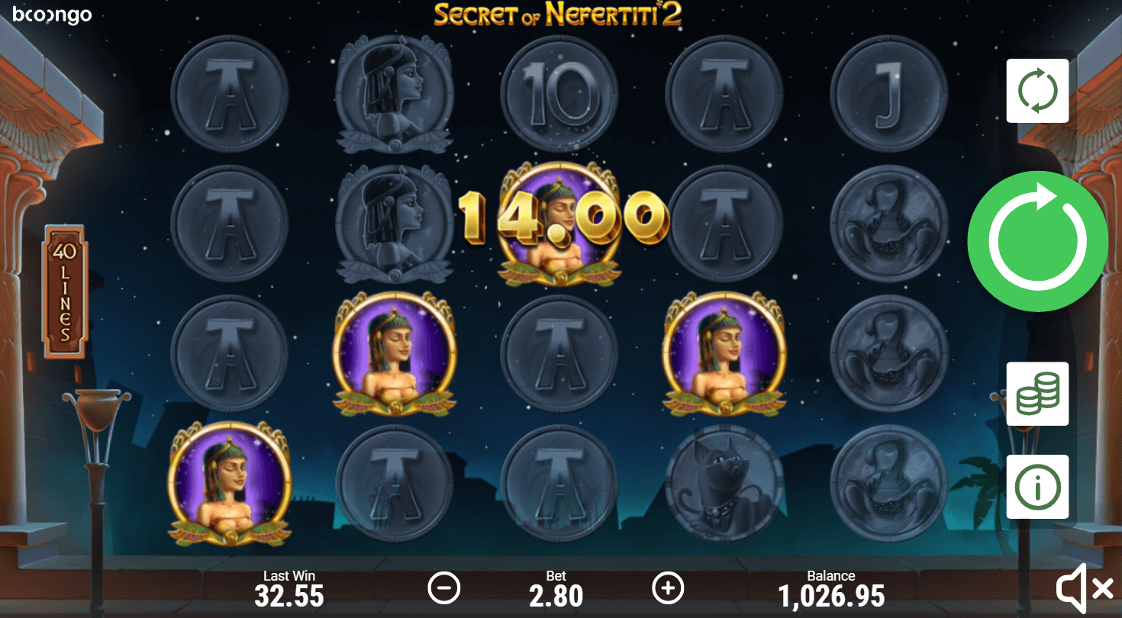Click the Balance value 1,026.95

click(x=831, y=595)
